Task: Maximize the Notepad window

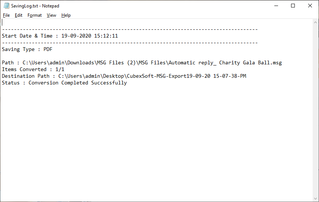Action: tap(293, 6)
